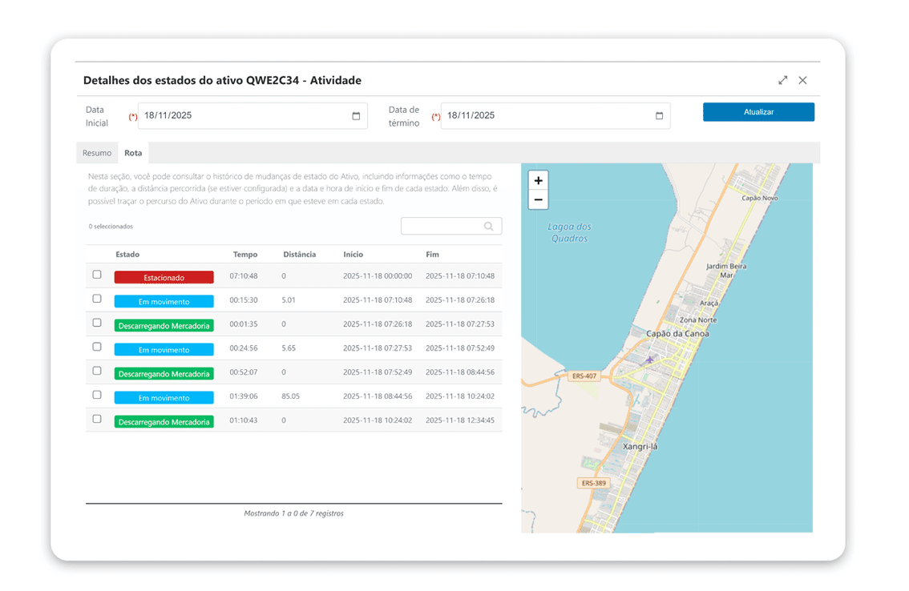The height and width of the screenshot is (591, 909).
Task: Select the blue Em movimento status badge
Action: [x=164, y=301]
